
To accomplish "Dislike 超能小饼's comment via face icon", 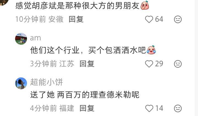I will coord(178,108).
